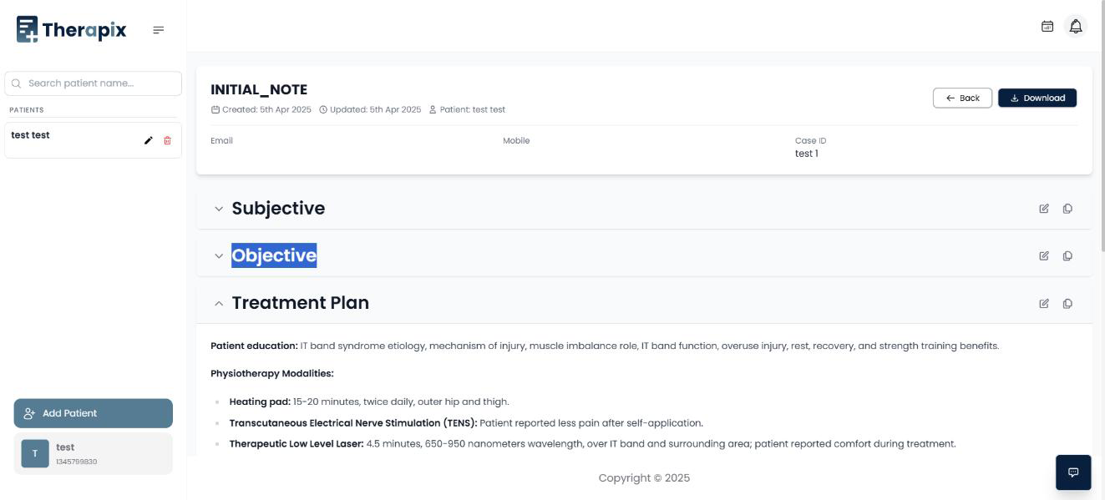The image size is (1105, 500).
Task: Expand the Subjective section chevron
Action: pyautogui.click(x=219, y=209)
